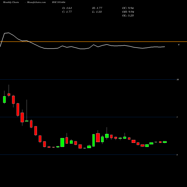Click the 10 price axis label
The width and height of the screenshot is (187, 187).
[178, 80]
